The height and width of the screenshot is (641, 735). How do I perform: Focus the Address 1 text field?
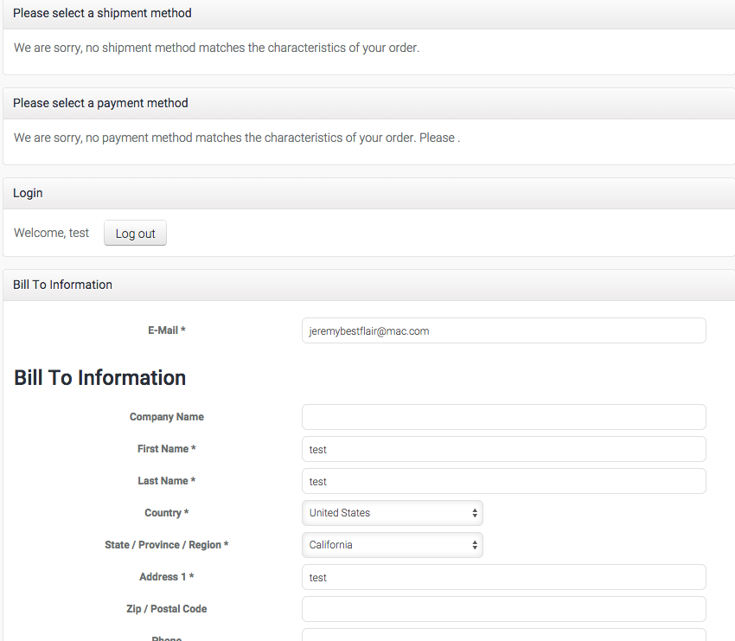coord(503,577)
